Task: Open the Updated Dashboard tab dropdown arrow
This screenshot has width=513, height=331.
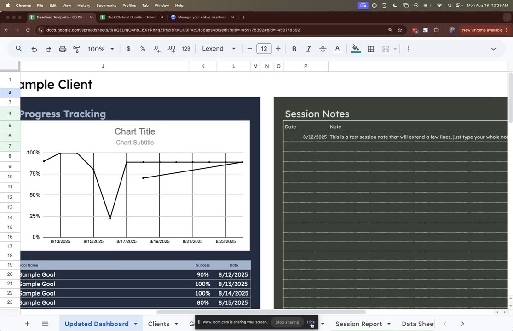Action: (x=135, y=324)
